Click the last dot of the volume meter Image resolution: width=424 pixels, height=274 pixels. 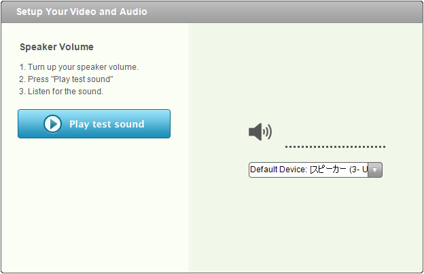[385, 147]
